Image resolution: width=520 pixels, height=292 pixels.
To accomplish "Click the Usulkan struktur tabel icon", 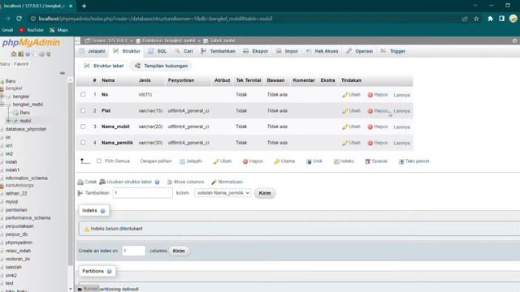I will (102, 182).
